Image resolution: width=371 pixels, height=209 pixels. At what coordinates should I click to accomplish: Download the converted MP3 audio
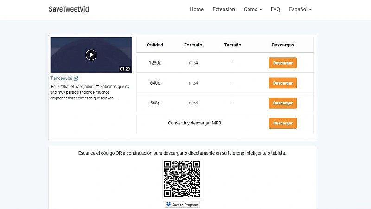(x=282, y=123)
